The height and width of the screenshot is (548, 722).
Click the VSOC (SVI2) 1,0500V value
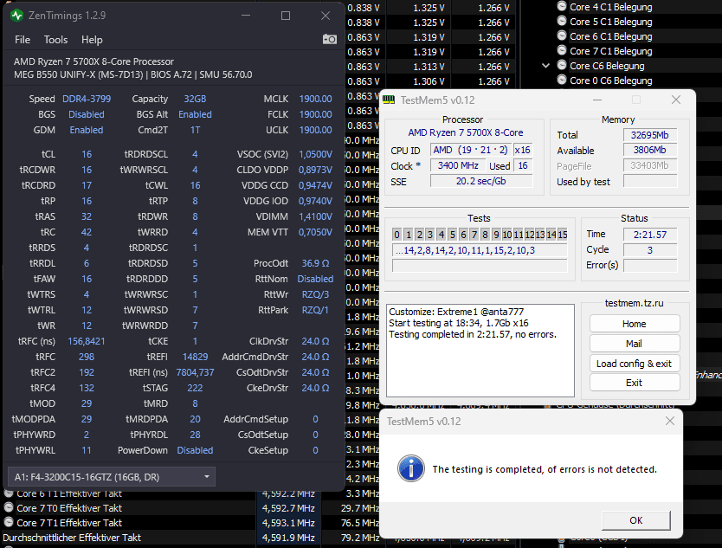(315, 154)
